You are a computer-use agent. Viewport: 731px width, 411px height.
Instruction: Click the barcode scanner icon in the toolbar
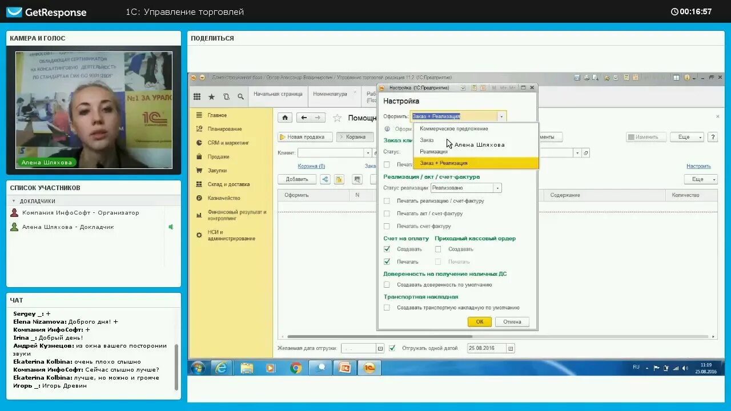tap(358, 179)
